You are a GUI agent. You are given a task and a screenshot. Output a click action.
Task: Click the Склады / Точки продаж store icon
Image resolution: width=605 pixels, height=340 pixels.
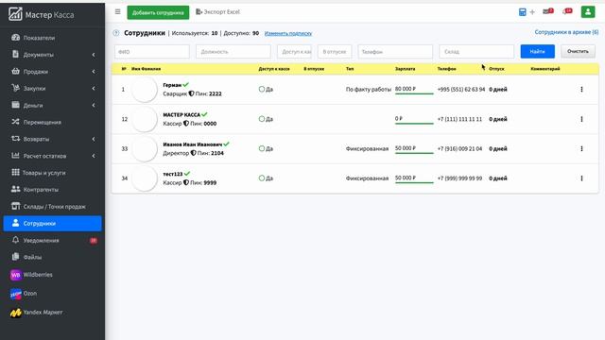click(x=15, y=206)
